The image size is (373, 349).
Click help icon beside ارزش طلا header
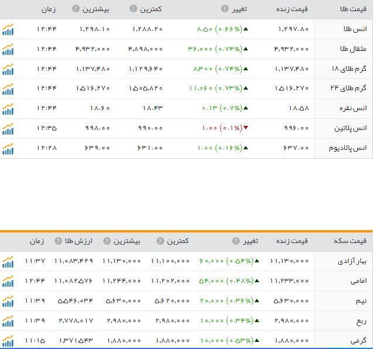(x=58, y=241)
